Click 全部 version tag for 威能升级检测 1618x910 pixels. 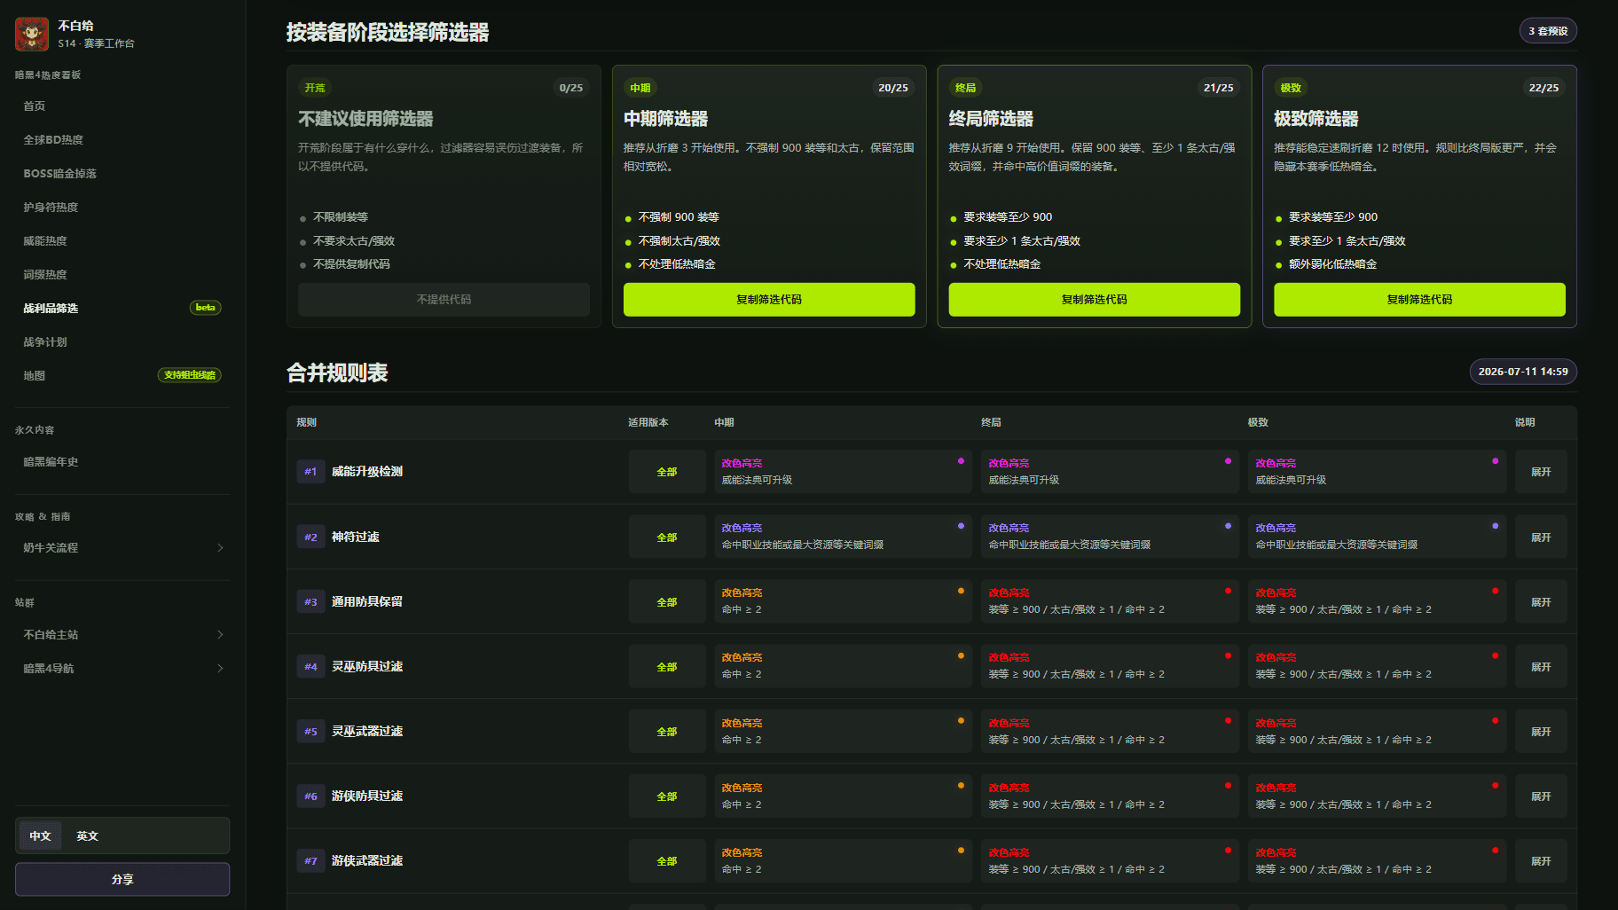pos(667,472)
